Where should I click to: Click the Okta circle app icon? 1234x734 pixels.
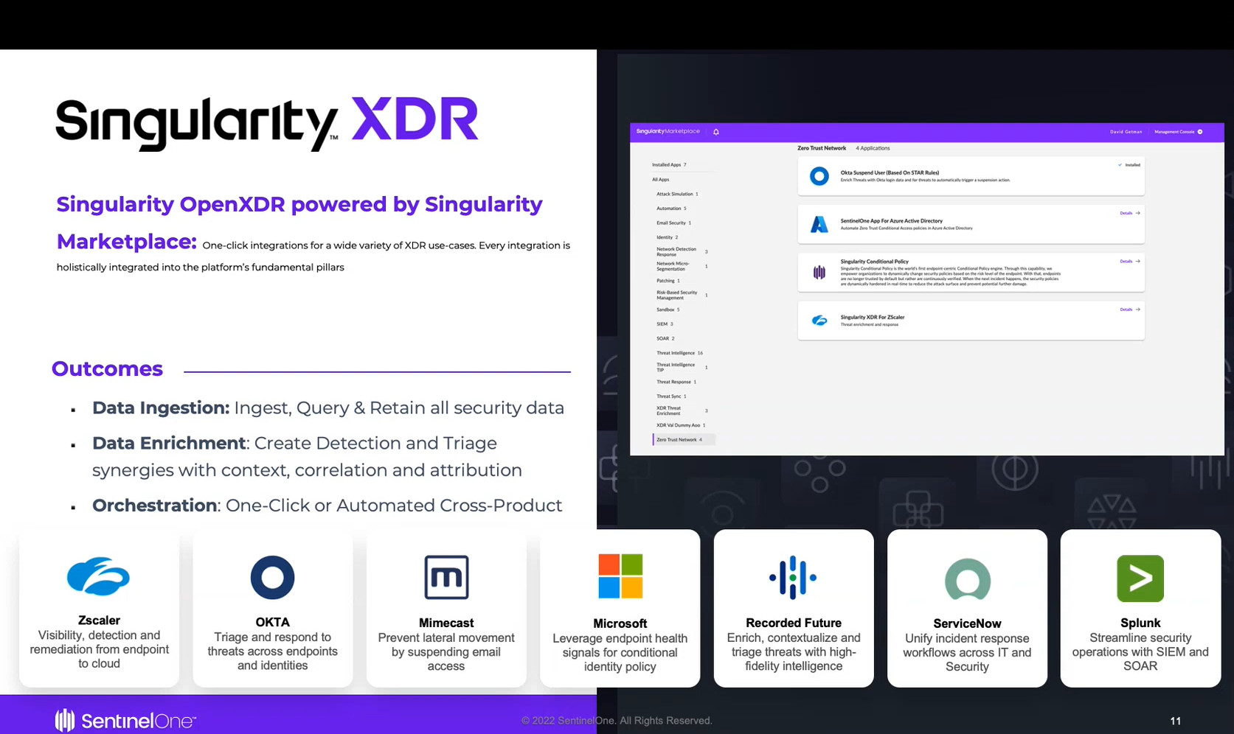(819, 176)
